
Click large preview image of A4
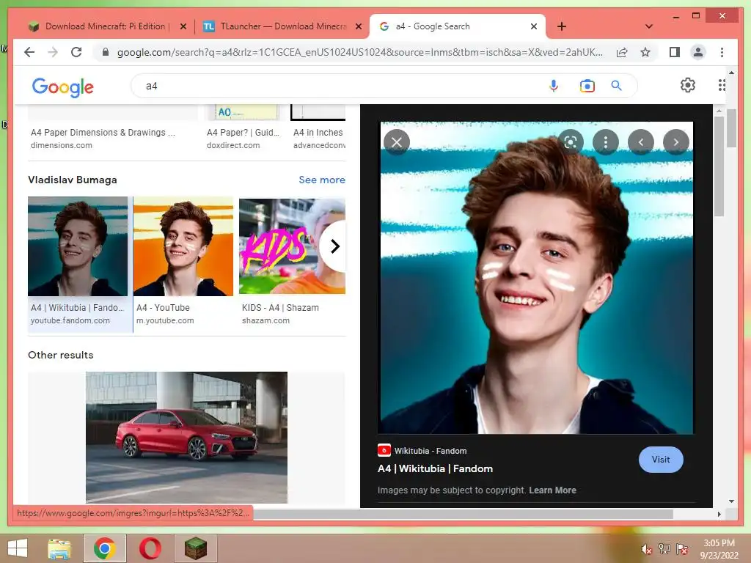536,278
